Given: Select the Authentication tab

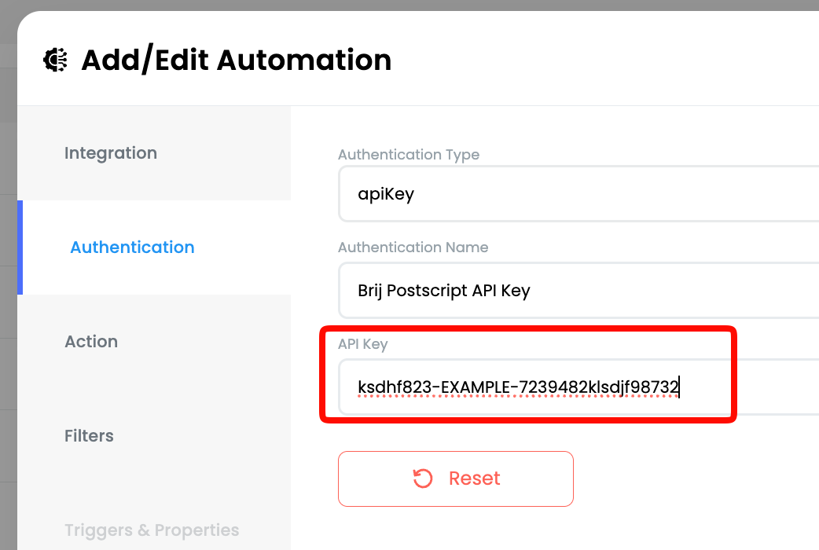Looking at the screenshot, I should point(132,247).
